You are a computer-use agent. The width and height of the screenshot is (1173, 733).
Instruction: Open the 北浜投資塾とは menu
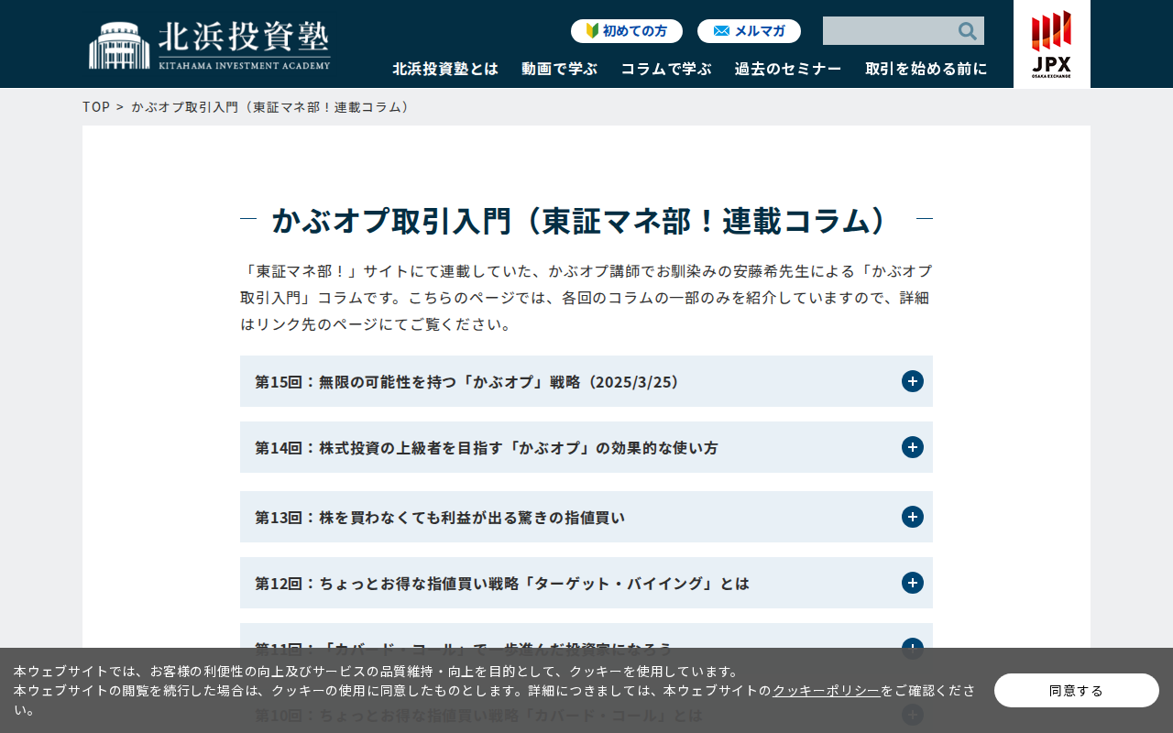pyautogui.click(x=445, y=69)
